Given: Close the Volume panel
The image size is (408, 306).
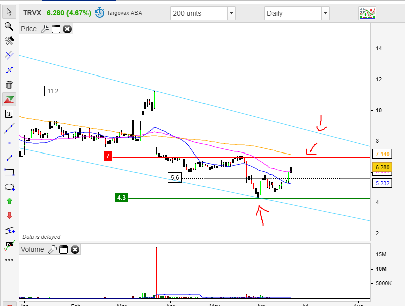Looking at the screenshot, I should (x=75, y=249).
